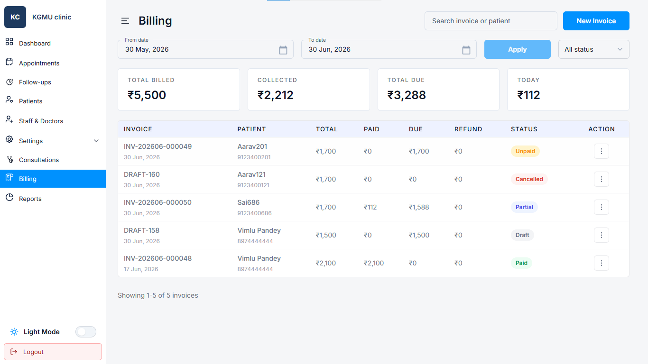Screen dimensions: 648x364
Task: Click the From date field 30 May, 2026
Action: pos(205,49)
